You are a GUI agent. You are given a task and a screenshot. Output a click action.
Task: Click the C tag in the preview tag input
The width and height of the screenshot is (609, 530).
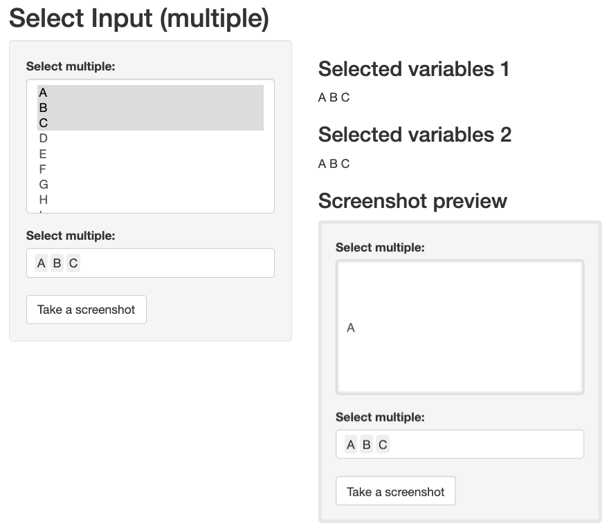coord(383,444)
